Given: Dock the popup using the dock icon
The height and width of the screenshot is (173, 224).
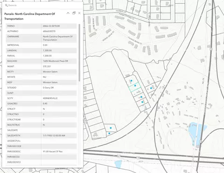Looking at the screenshot, I should 74,13.
